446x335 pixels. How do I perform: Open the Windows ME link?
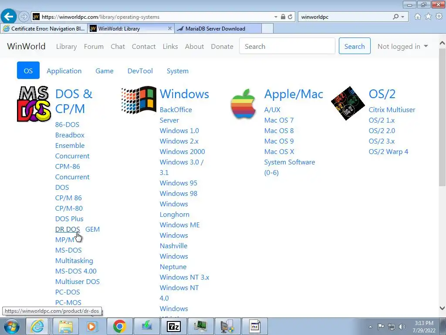(x=179, y=225)
